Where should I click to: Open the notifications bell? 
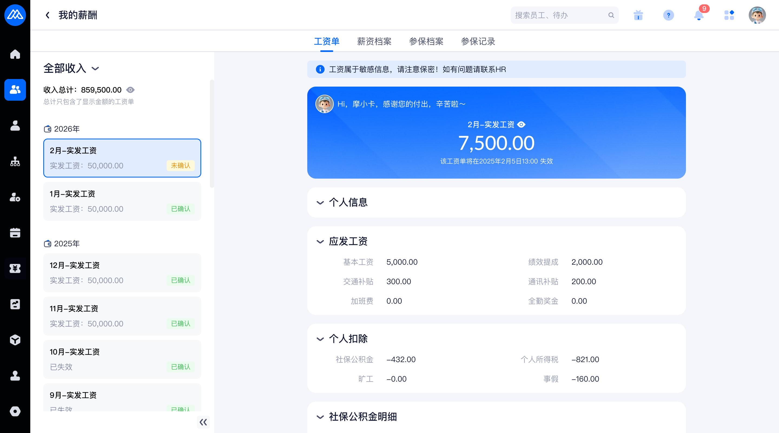pos(699,15)
